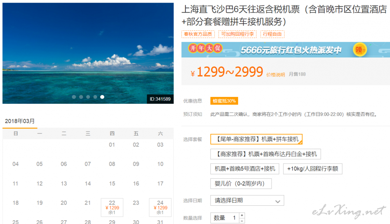Click calendar date 15
Image resolution: width=390 pixels, height=224 pixels.
pos(112,184)
